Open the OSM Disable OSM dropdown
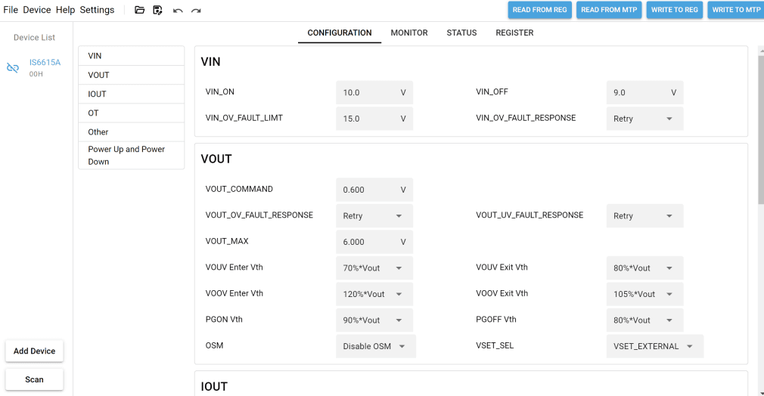 (x=376, y=346)
